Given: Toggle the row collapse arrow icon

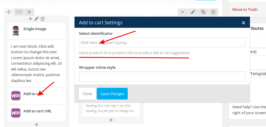Looking at the screenshot, I should (182, 12).
